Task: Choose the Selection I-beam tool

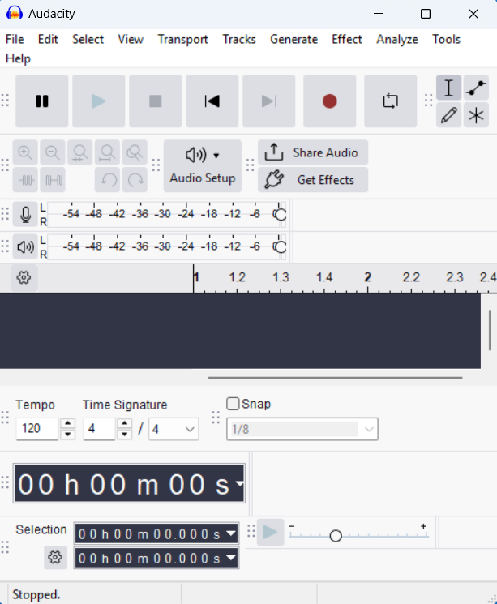Action: [449, 88]
